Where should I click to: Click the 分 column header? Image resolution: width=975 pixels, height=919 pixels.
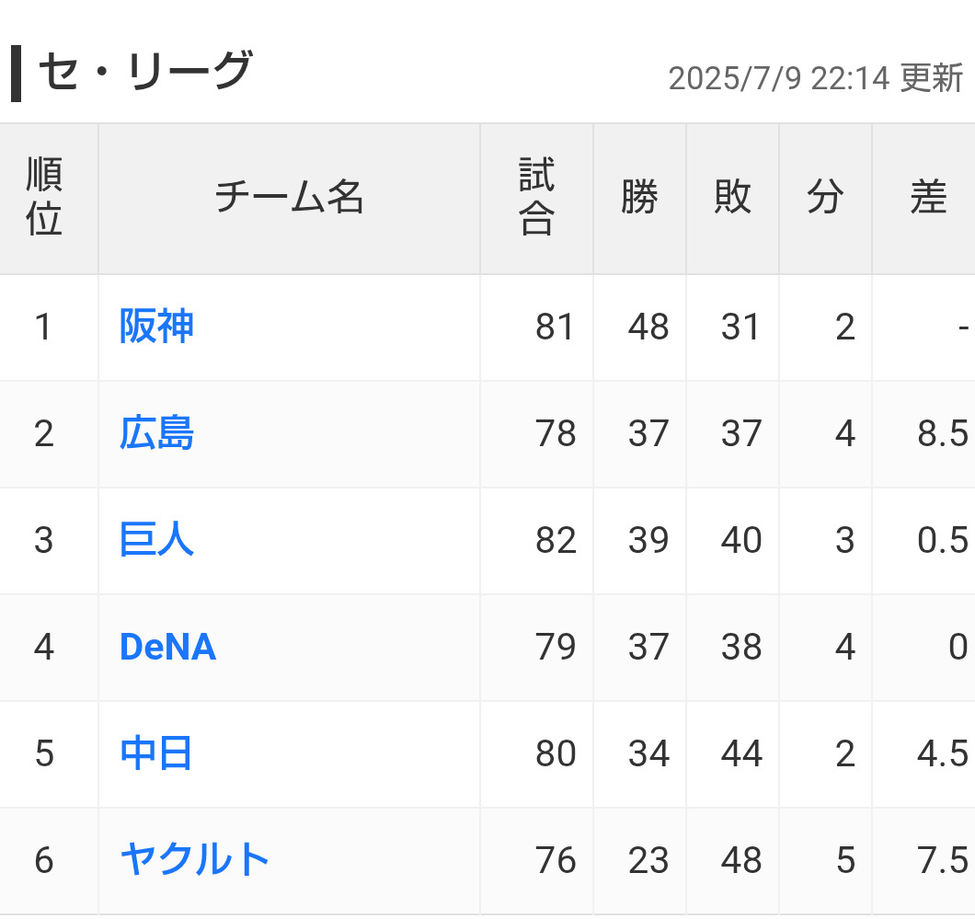(x=825, y=197)
